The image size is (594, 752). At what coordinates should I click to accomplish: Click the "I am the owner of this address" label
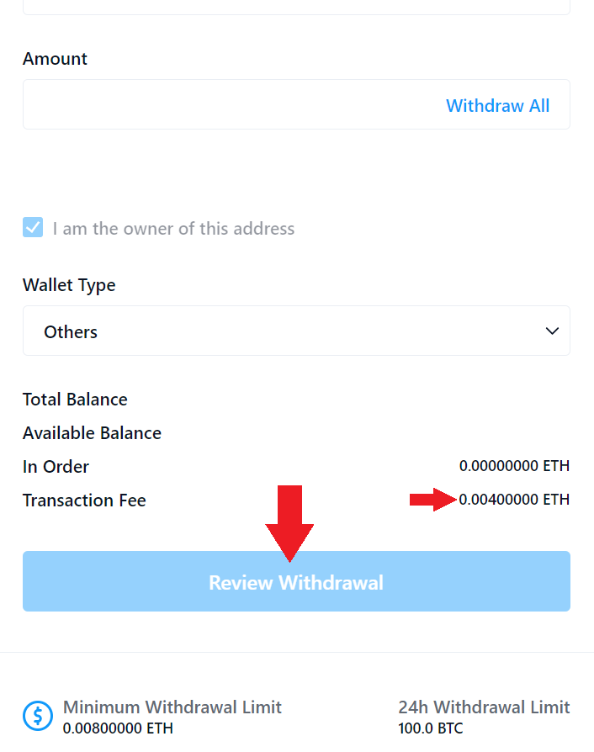[x=173, y=229]
